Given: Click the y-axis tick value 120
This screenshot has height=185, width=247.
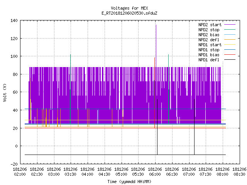Looking at the screenshot, I should (x=14, y=39).
